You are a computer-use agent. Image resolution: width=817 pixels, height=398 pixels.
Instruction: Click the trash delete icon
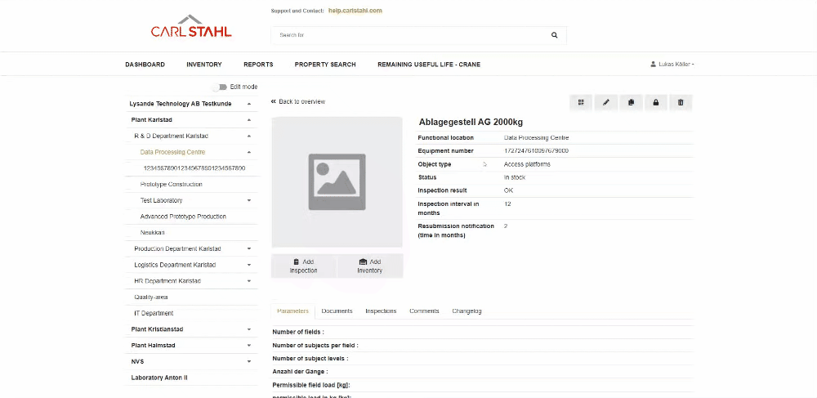[680, 102]
